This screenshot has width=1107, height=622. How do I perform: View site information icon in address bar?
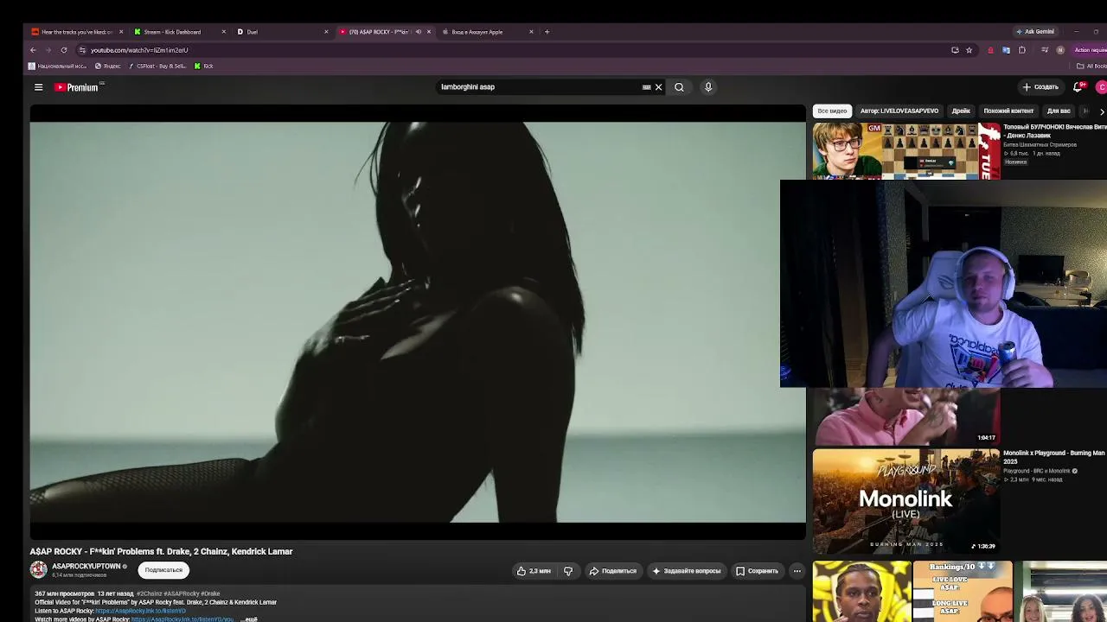click(82, 50)
